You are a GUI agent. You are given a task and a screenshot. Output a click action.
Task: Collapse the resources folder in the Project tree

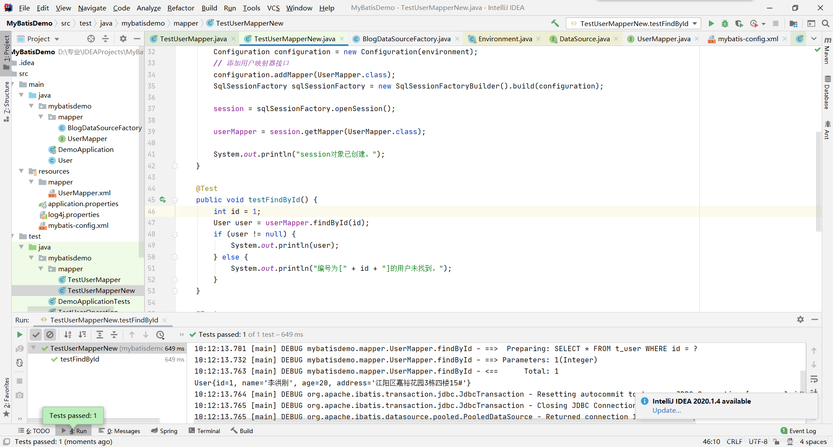21,171
